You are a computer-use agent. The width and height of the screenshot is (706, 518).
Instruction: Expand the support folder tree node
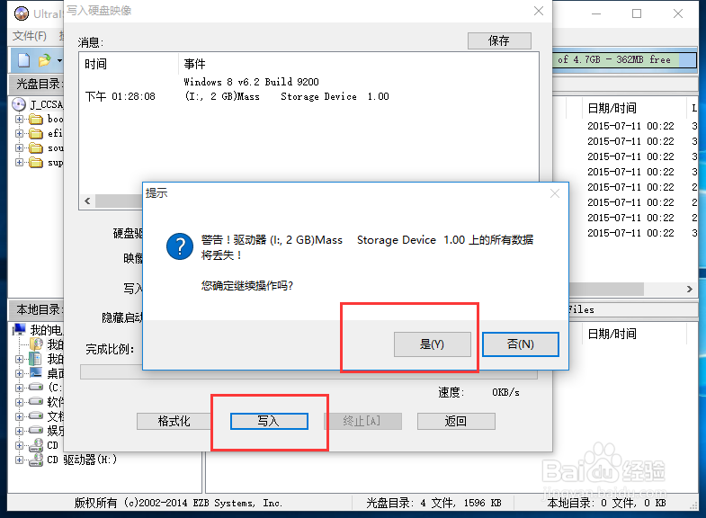tap(19, 163)
